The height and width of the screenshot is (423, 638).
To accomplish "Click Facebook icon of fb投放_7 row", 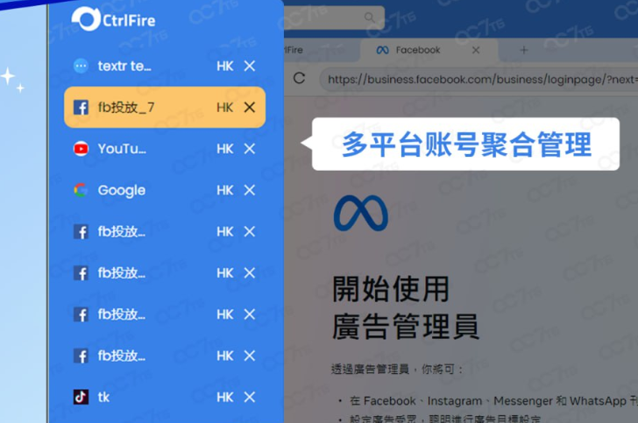I will click(x=81, y=108).
